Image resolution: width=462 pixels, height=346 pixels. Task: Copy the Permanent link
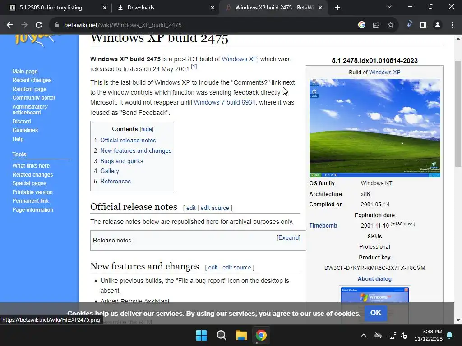30,200
